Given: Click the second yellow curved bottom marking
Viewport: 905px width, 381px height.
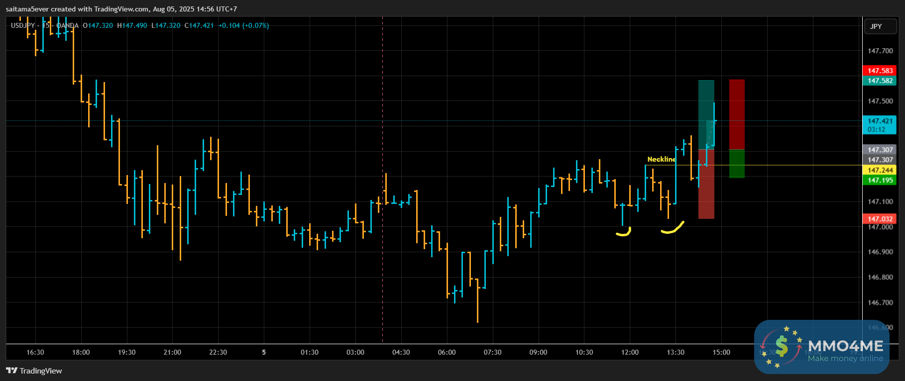Looking at the screenshot, I should 673,228.
